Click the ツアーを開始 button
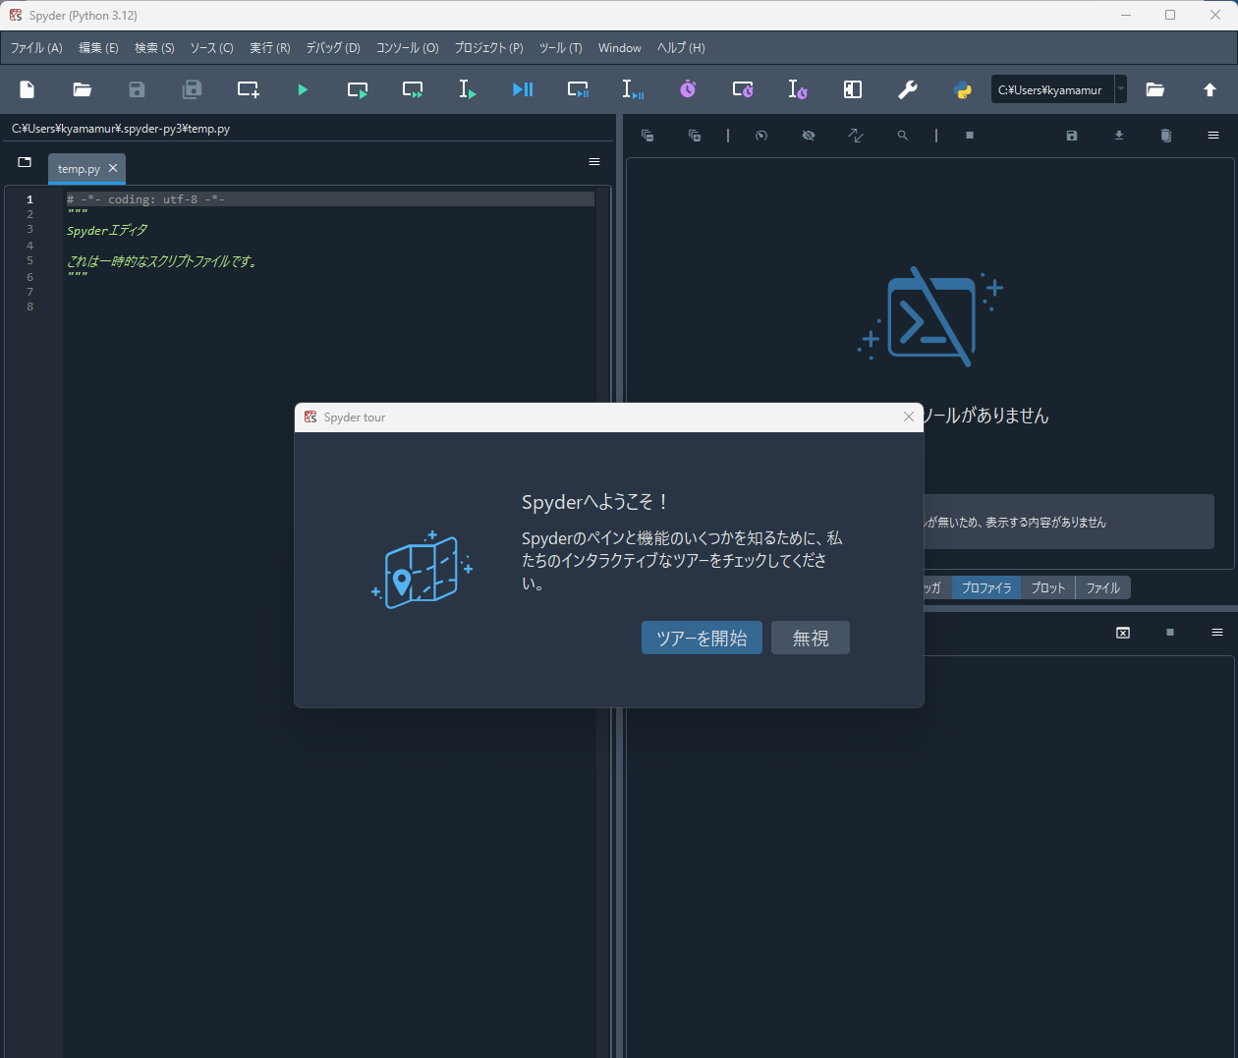Viewport: 1238px width, 1058px height. 702,638
